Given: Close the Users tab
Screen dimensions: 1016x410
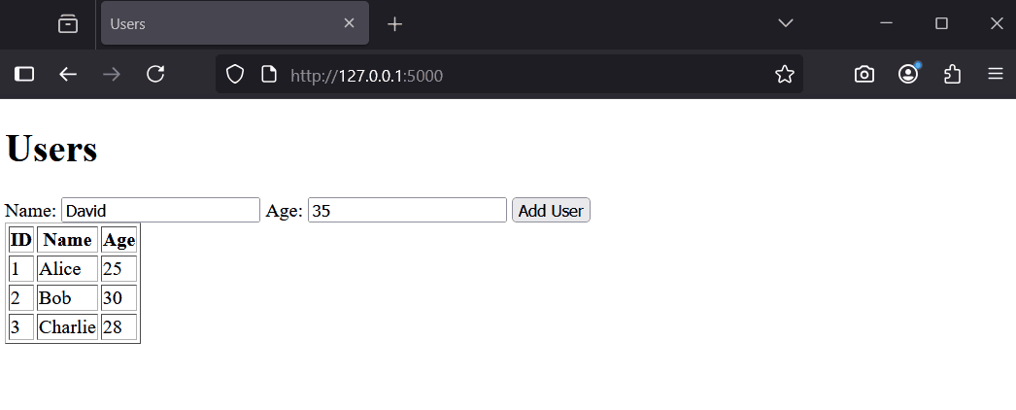Looking at the screenshot, I should (349, 23).
